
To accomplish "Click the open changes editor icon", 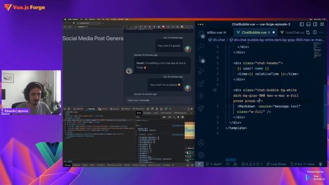I will [308, 32].
